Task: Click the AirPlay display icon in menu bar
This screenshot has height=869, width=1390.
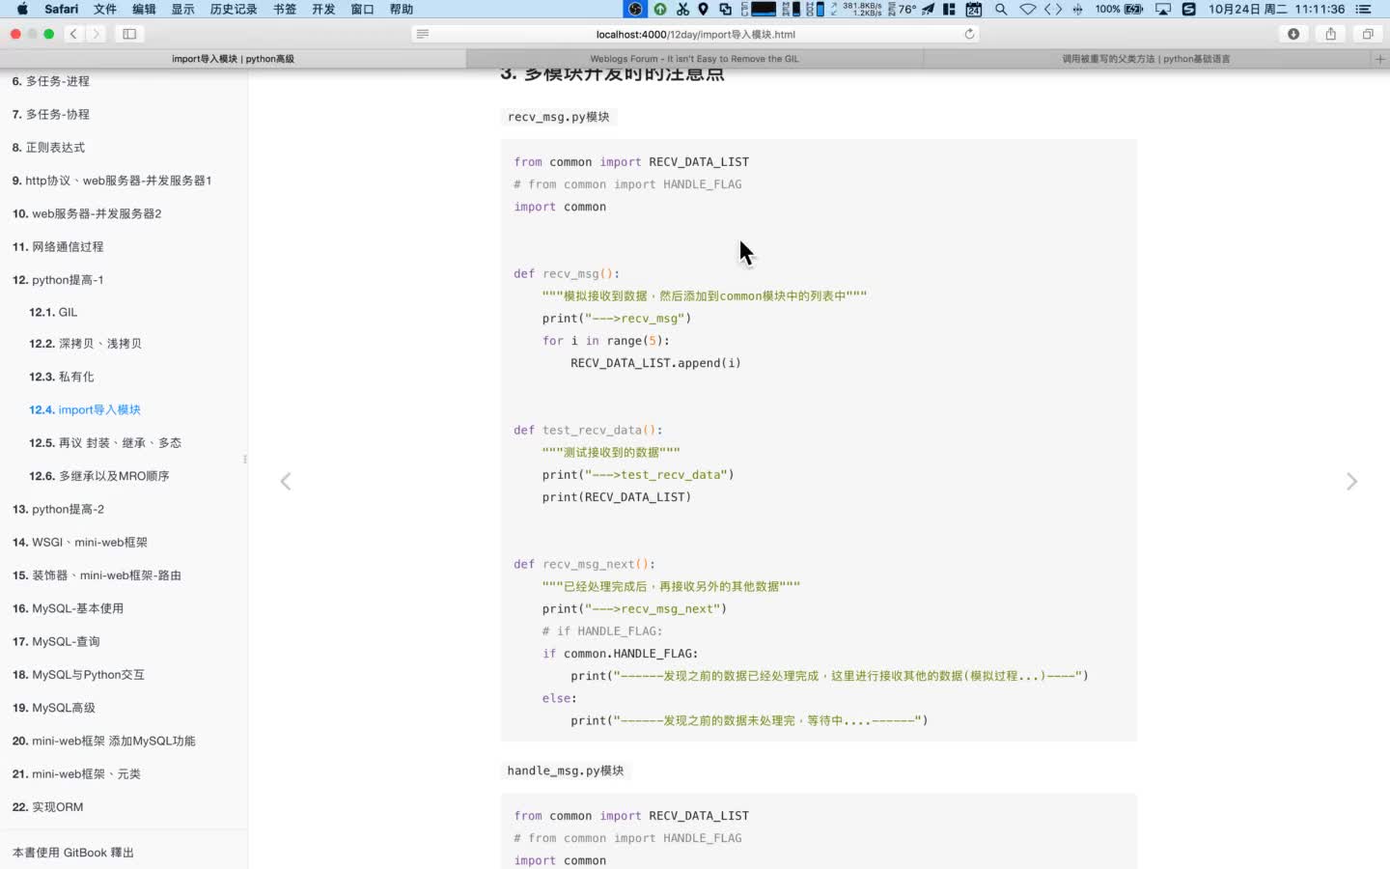Action: pyautogui.click(x=1163, y=9)
